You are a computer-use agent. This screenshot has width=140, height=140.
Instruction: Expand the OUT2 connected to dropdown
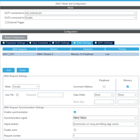click(81, 18)
